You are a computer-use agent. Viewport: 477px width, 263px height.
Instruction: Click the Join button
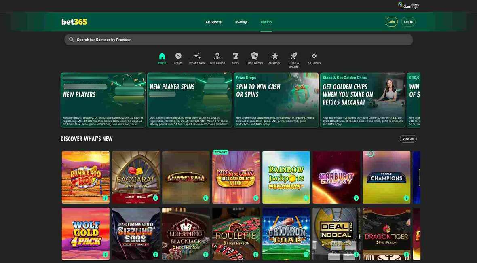[x=391, y=22]
